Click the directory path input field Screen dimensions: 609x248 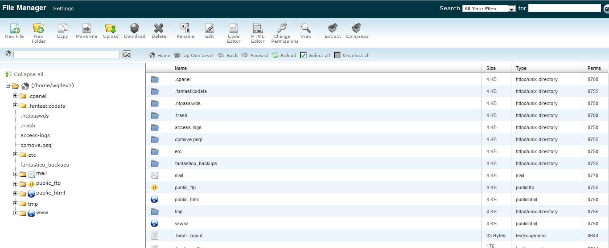(x=66, y=54)
